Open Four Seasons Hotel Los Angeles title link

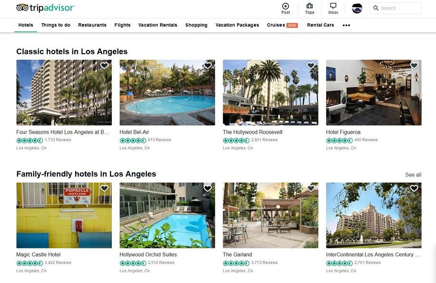[x=62, y=132]
